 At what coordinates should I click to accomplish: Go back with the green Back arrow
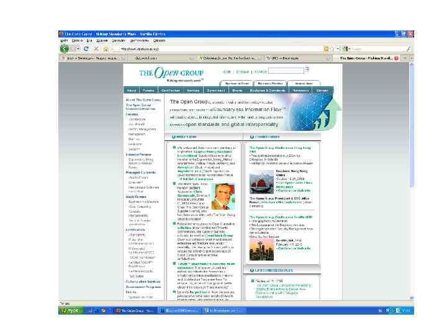click(65, 49)
